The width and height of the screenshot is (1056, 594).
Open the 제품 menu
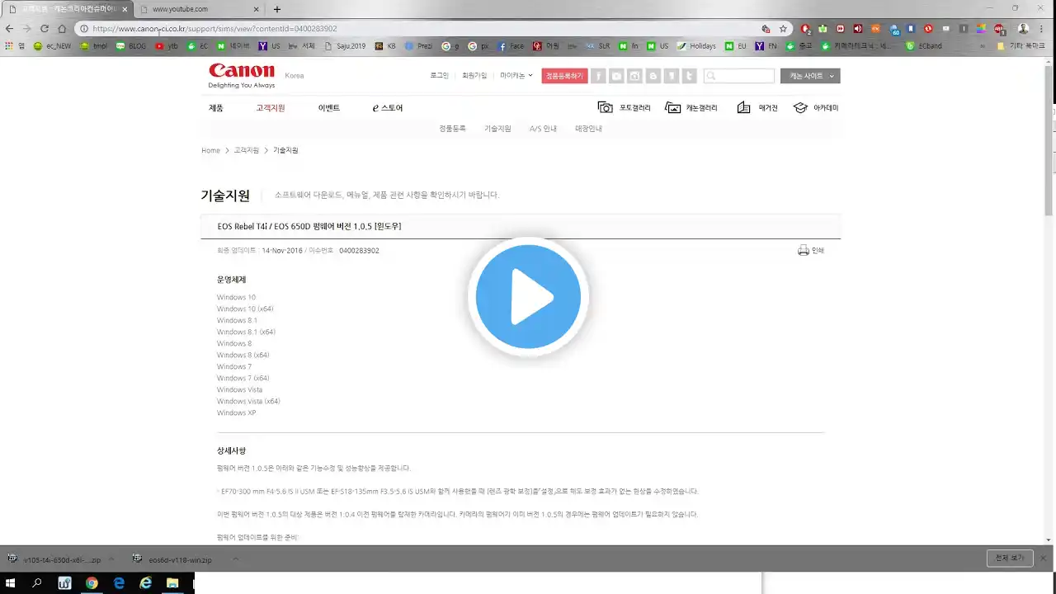[216, 108]
